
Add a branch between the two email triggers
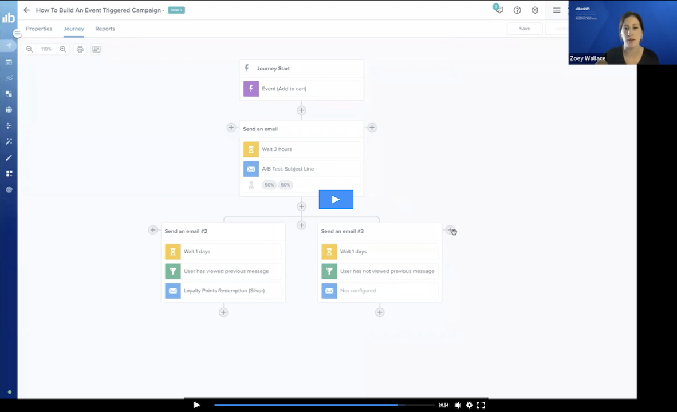tap(301, 225)
